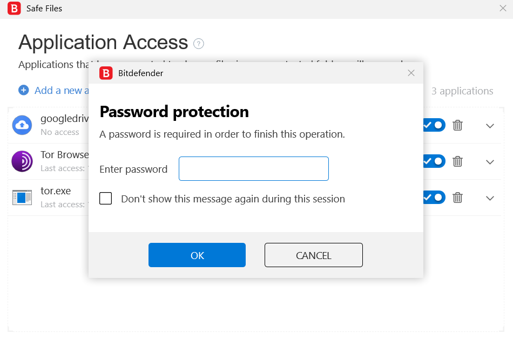Close the Bitdefender password dialog
The height and width of the screenshot is (340, 513).
coord(411,73)
